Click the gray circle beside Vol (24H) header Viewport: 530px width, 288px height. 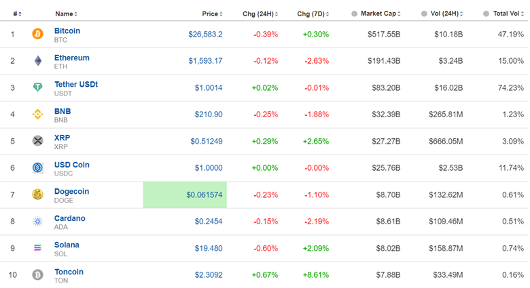[424, 14]
